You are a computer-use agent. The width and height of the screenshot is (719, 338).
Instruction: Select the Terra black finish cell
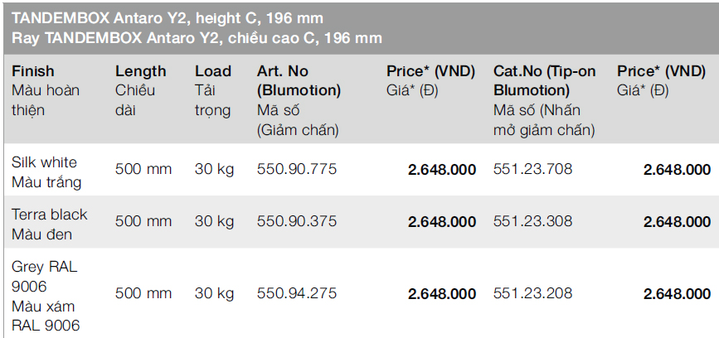pos(49,224)
